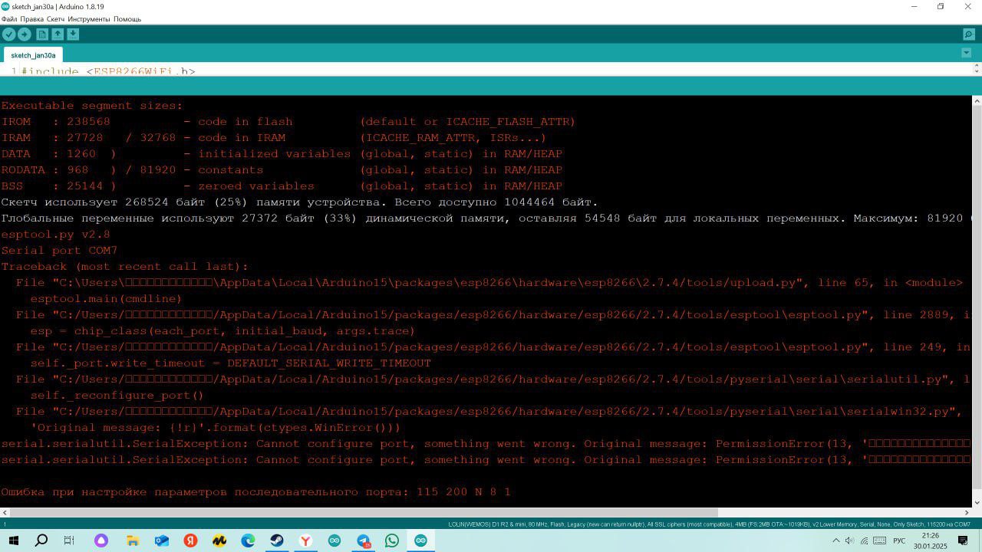Click the LOLIN(WEMOS) D1 R2 board status text

click(709, 524)
